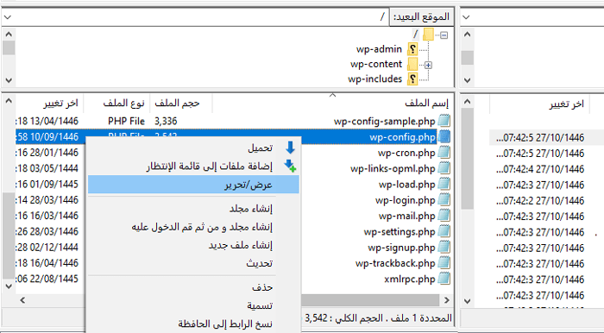Expand the wp-content tree node

pyautogui.click(x=428, y=65)
